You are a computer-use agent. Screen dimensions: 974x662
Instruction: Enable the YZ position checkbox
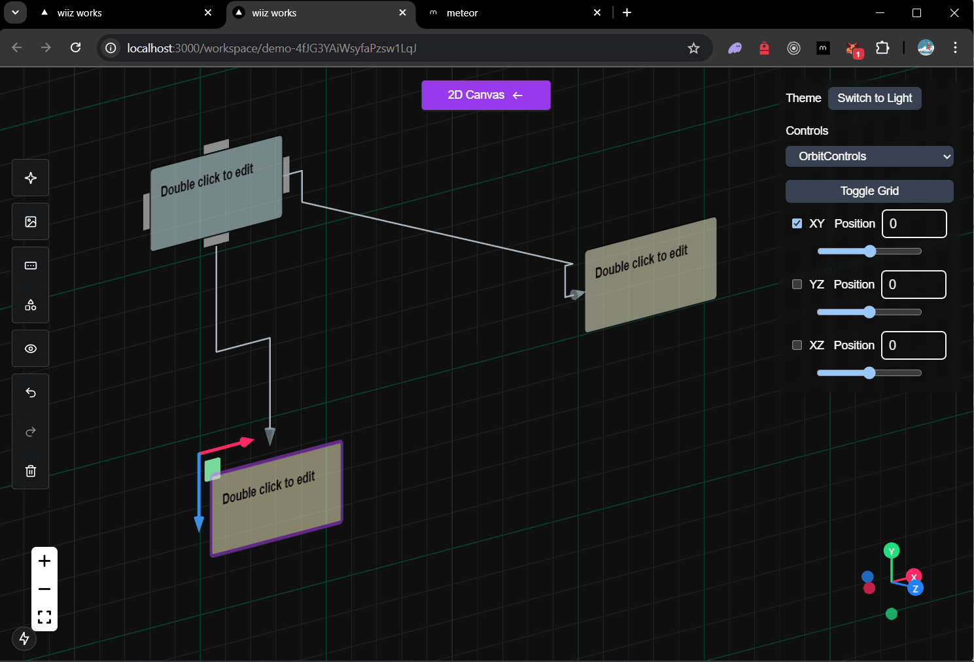point(797,284)
